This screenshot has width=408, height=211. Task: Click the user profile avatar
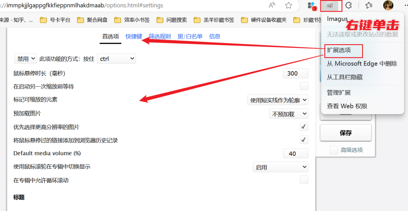coord(388,5)
